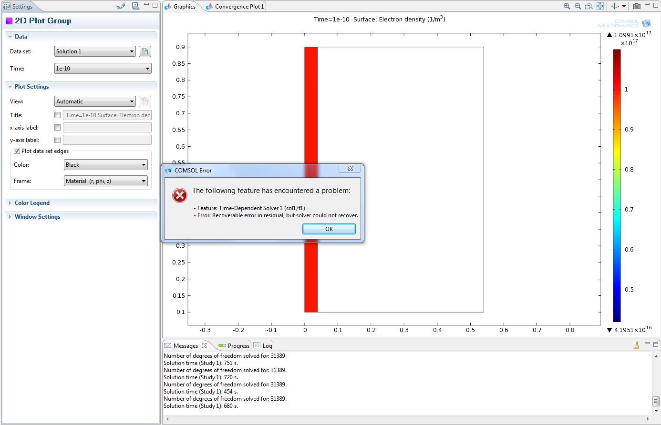Click the Messages panel vertical scrollbar thumb
This screenshot has width=661, height=425.
pos(656,401)
